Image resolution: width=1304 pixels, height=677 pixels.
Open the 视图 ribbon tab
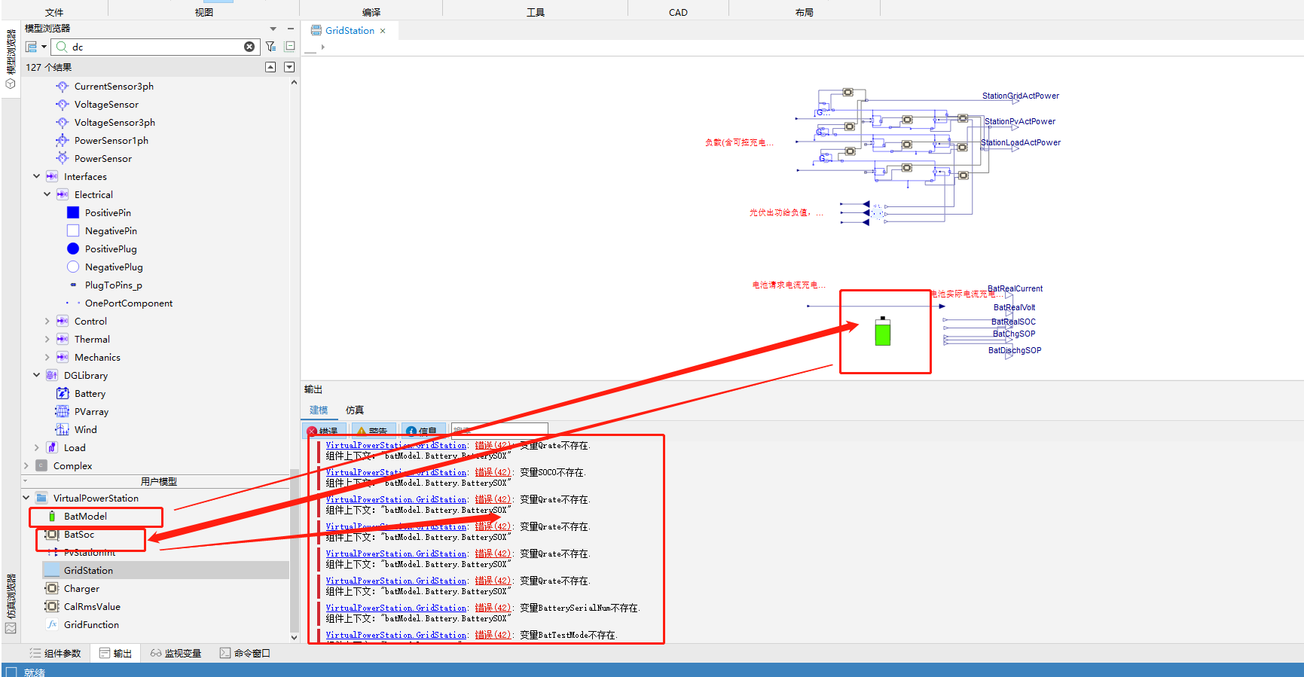(x=203, y=12)
